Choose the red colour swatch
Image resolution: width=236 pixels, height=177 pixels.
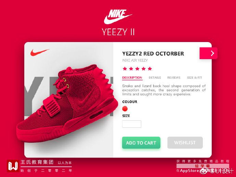[125, 109]
